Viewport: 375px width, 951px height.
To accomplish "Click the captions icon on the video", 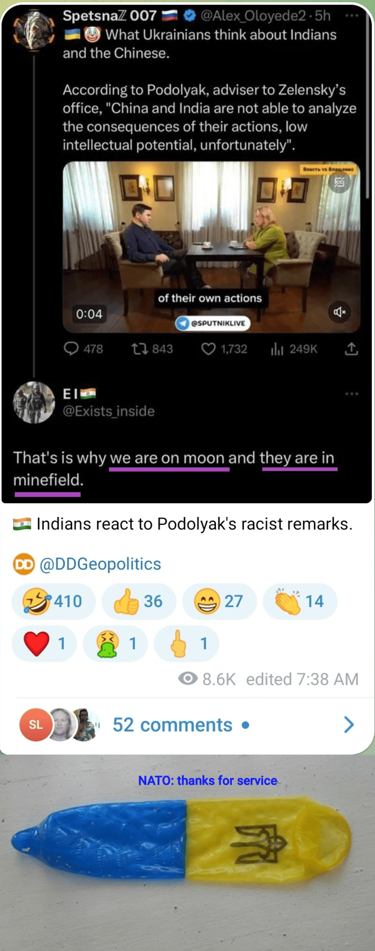I will 339,182.
